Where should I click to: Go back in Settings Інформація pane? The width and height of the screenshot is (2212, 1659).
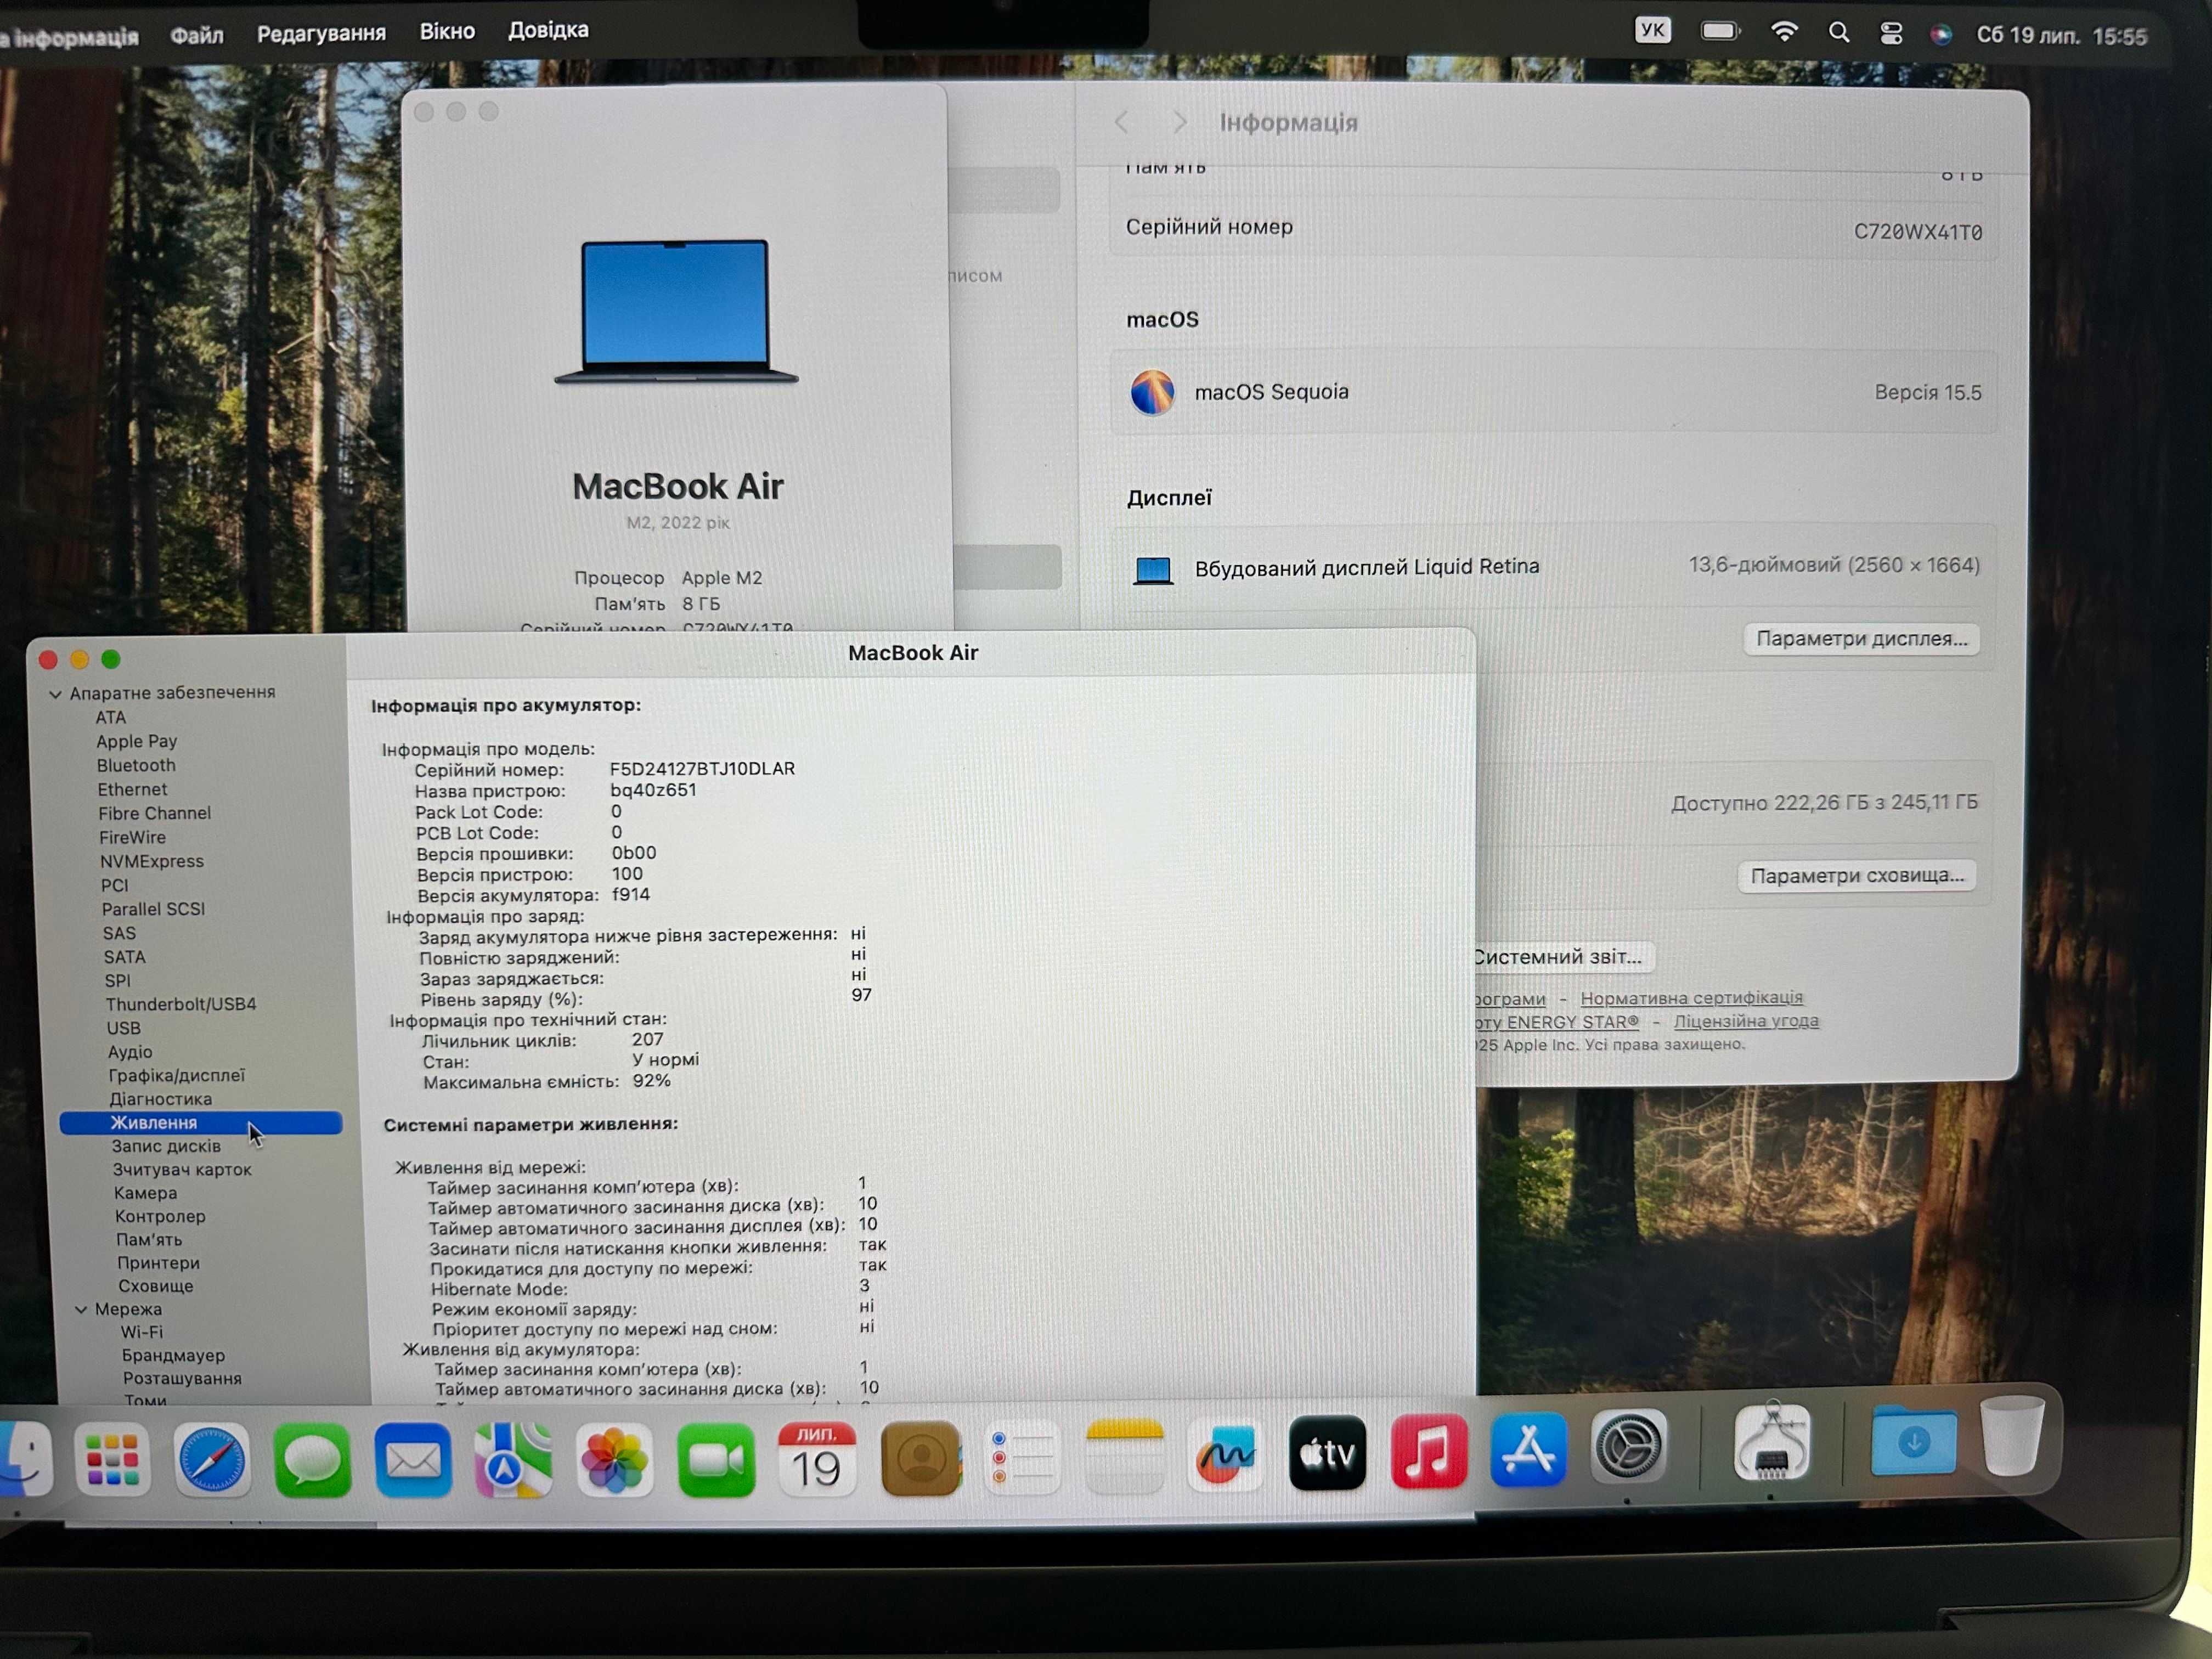pyautogui.click(x=1122, y=122)
